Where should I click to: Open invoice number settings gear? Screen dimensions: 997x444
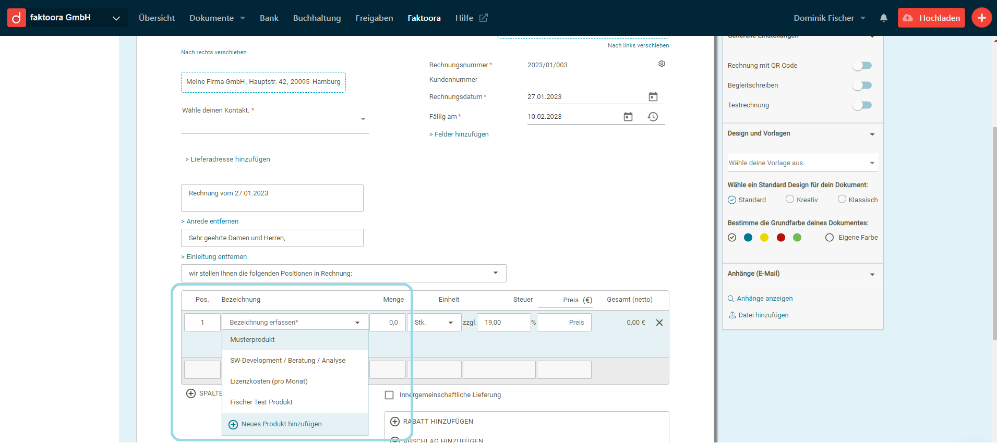point(662,64)
